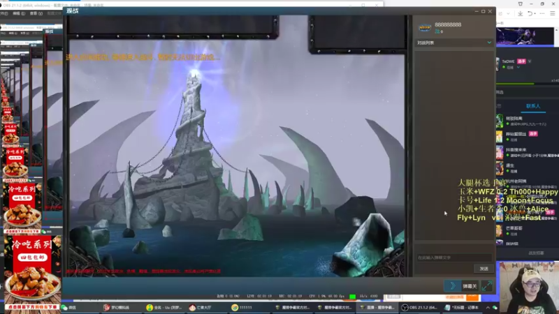Switch to the 联系人 contacts tab
The width and height of the screenshot is (559, 314).
point(533,106)
